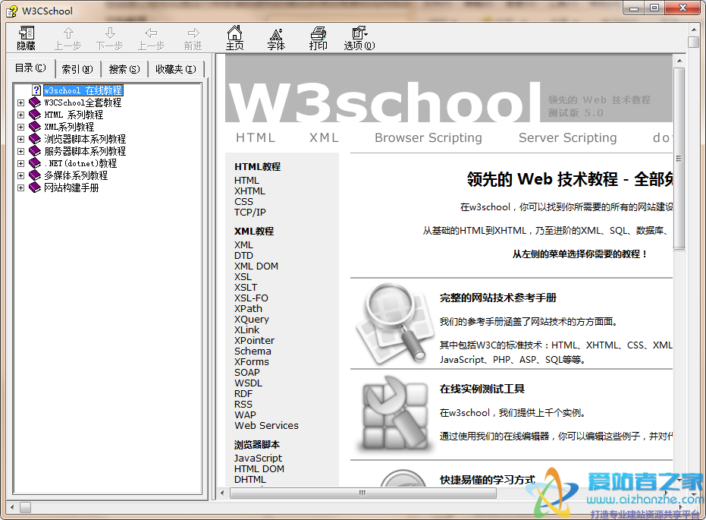The width and height of the screenshot is (706, 520).
Task: Expand the 浏览器脚本系列教程 tree node
Action: [20, 139]
